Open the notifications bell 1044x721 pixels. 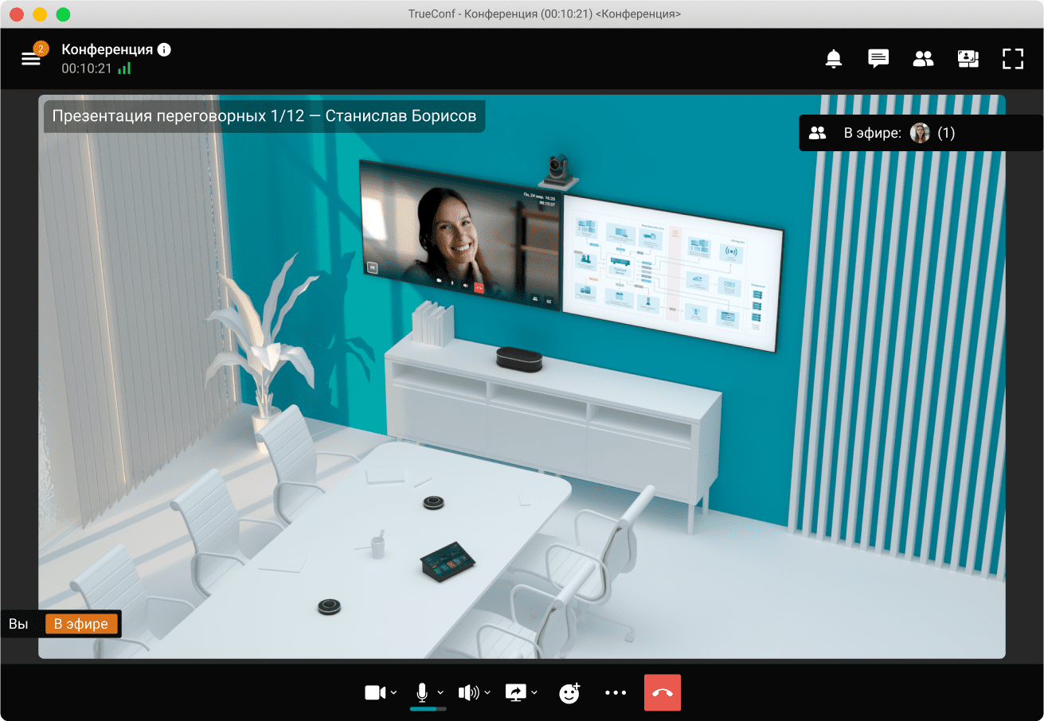834,59
